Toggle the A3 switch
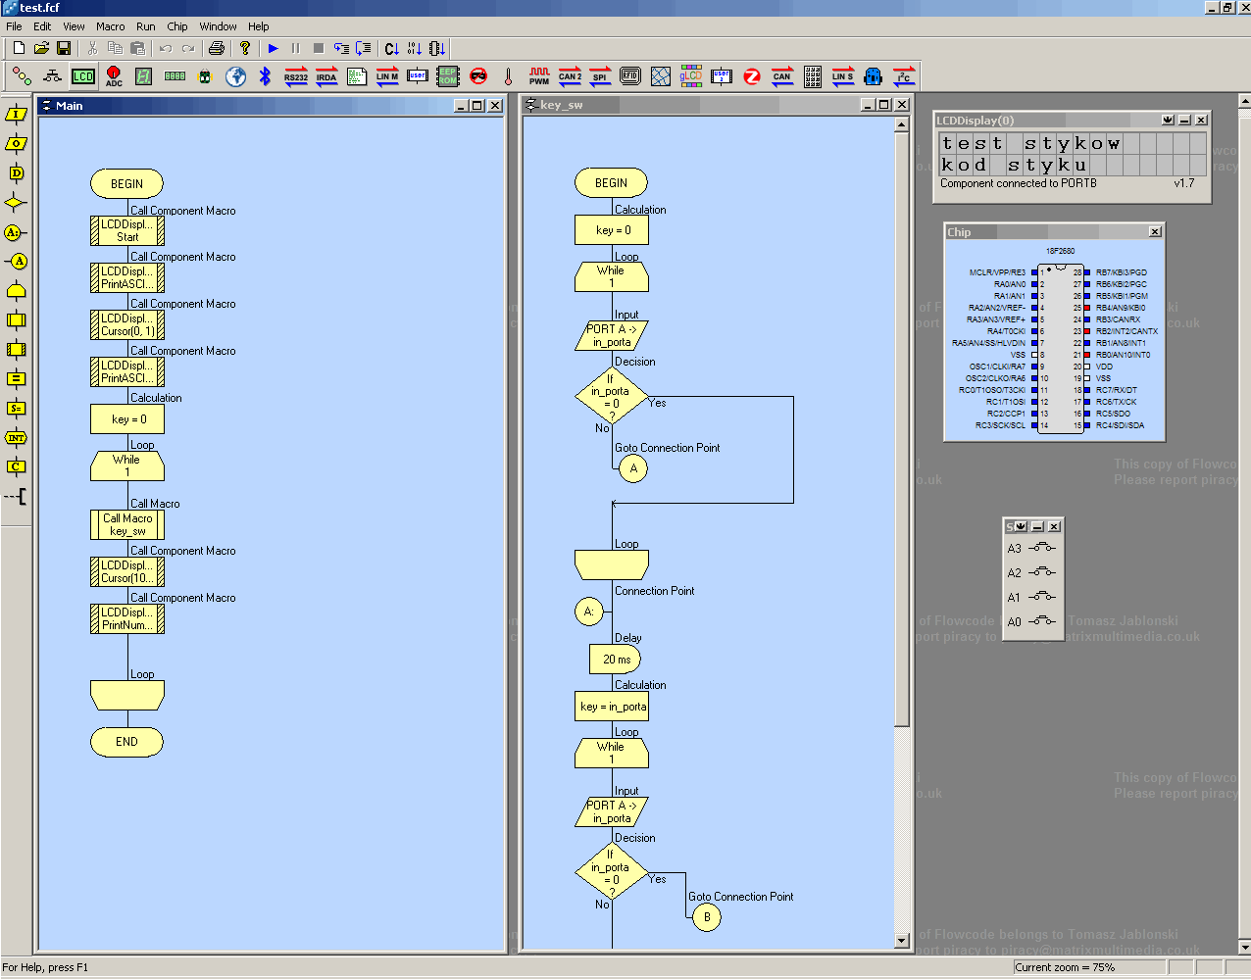This screenshot has width=1251, height=980. point(1042,548)
